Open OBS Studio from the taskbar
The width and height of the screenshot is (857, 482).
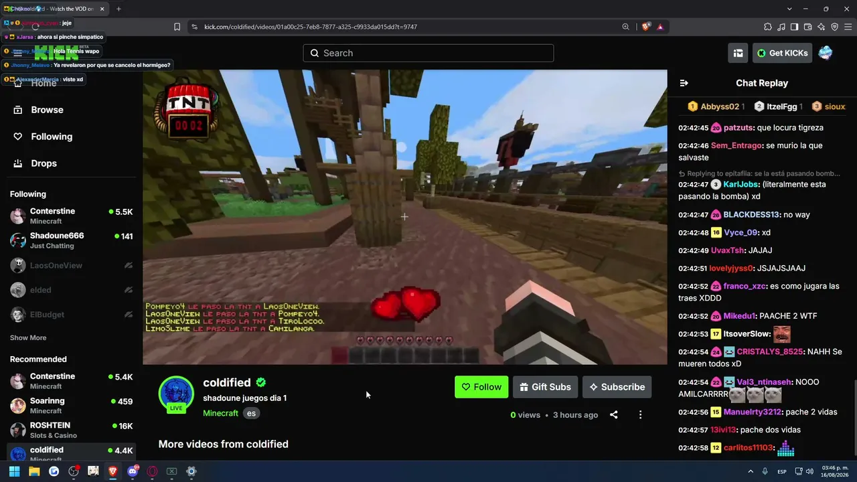(74, 471)
